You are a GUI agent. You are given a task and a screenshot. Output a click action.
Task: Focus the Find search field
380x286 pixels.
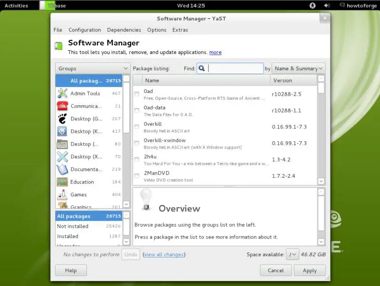coord(230,68)
